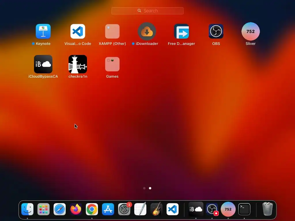Open the Games folder
The image size is (295, 221).
pyautogui.click(x=112, y=64)
